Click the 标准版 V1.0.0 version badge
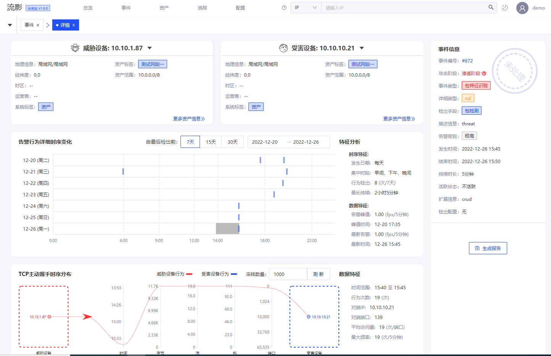This screenshot has height=356, width=551. 38,8
